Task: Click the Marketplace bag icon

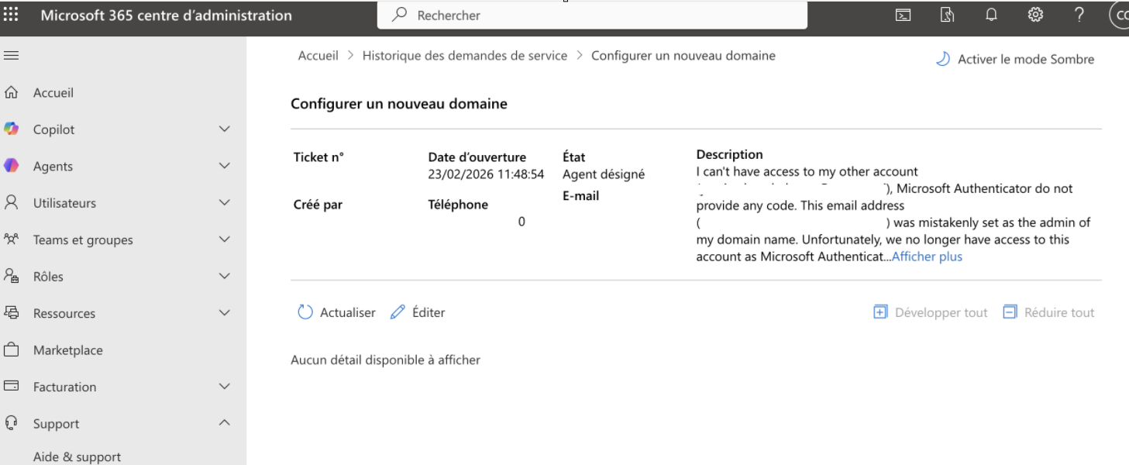Action: 12,350
